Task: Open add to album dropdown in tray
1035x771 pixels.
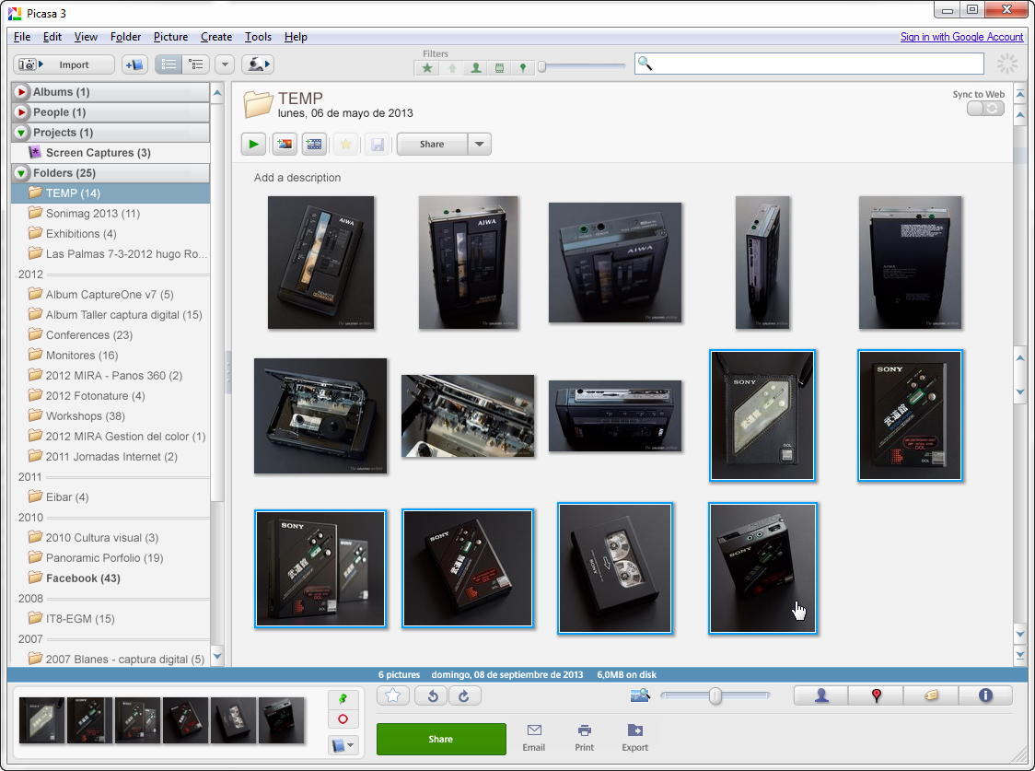Action: coord(343,745)
